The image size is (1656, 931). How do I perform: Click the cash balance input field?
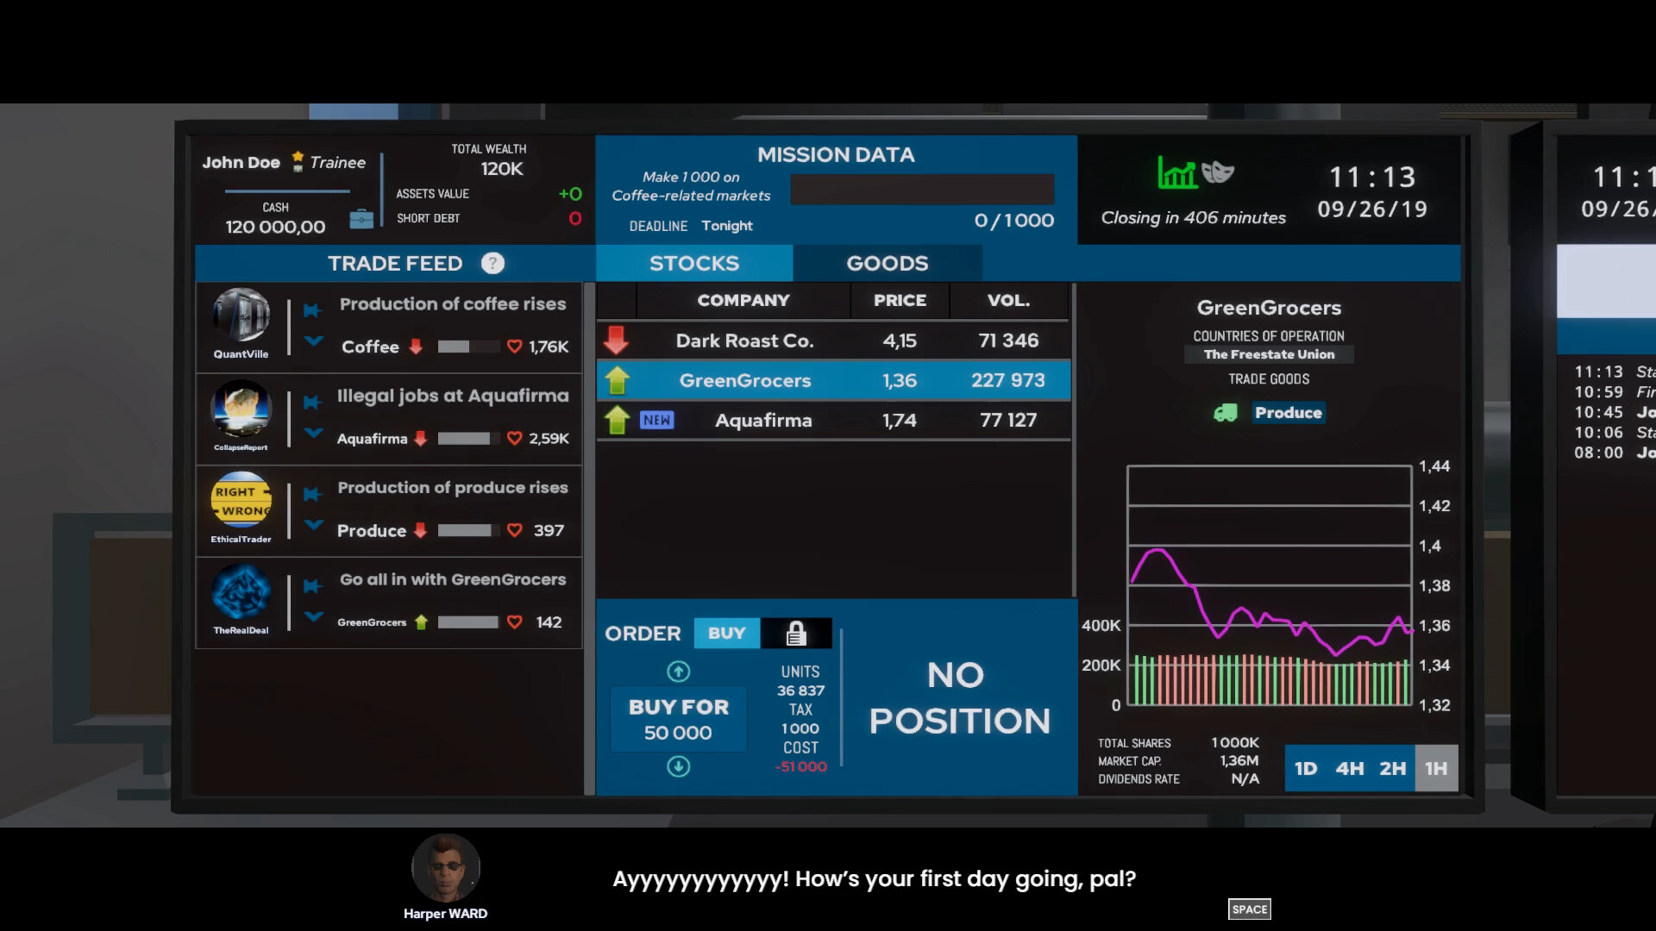tap(275, 226)
